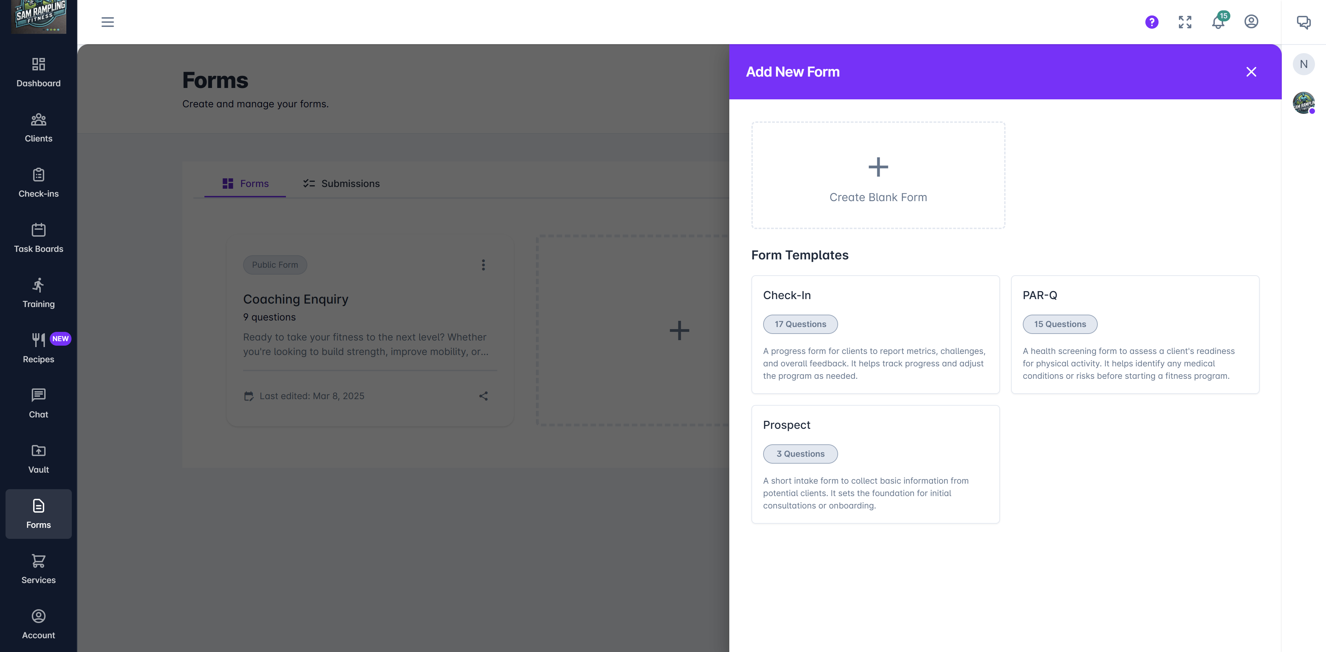This screenshot has width=1326, height=652.
Task: Click the purple help question icon
Action: 1152,22
